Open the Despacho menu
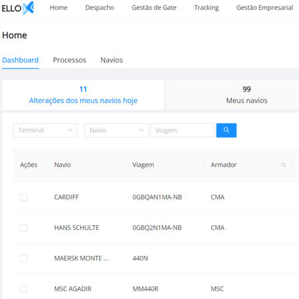Viewport: 299px width, 299px height. point(100,8)
